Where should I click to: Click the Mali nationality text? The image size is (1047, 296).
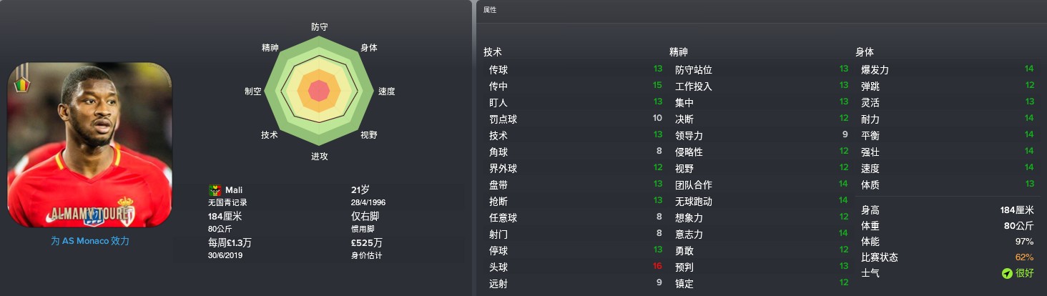pyautogui.click(x=234, y=190)
